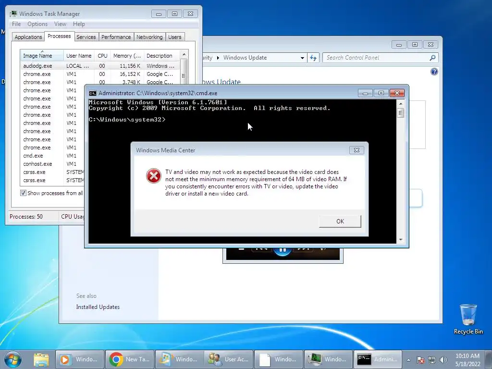Toggle Show processes from all users checkbox
The width and height of the screenshot is (492, 369).
point(23,193)
